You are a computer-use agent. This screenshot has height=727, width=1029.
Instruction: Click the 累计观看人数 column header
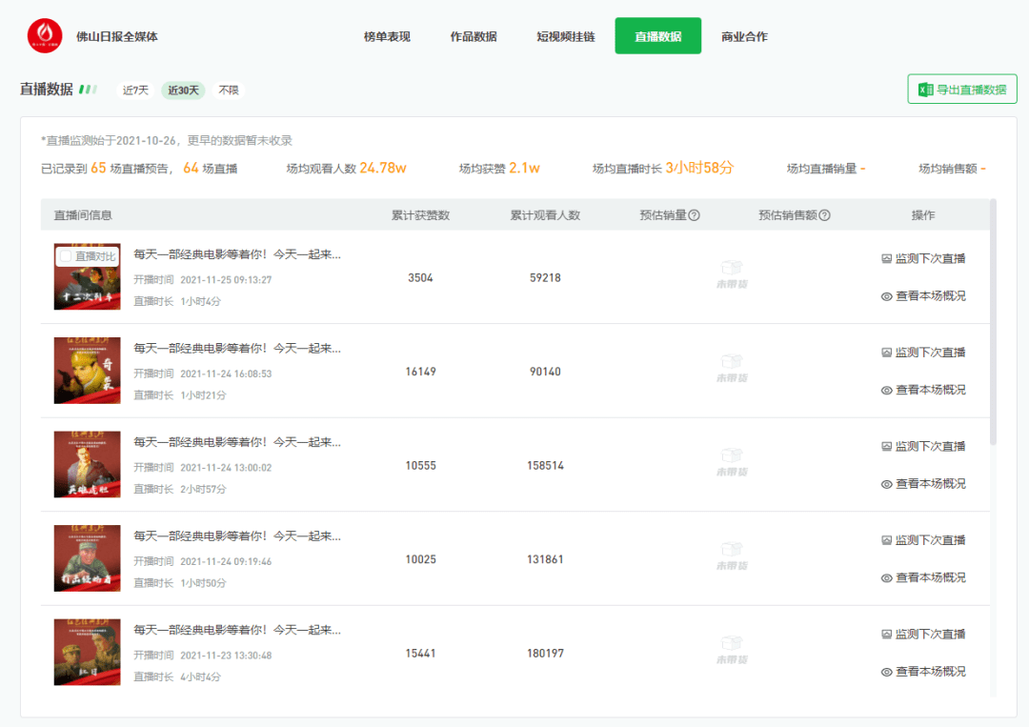(x=545, y=215)
